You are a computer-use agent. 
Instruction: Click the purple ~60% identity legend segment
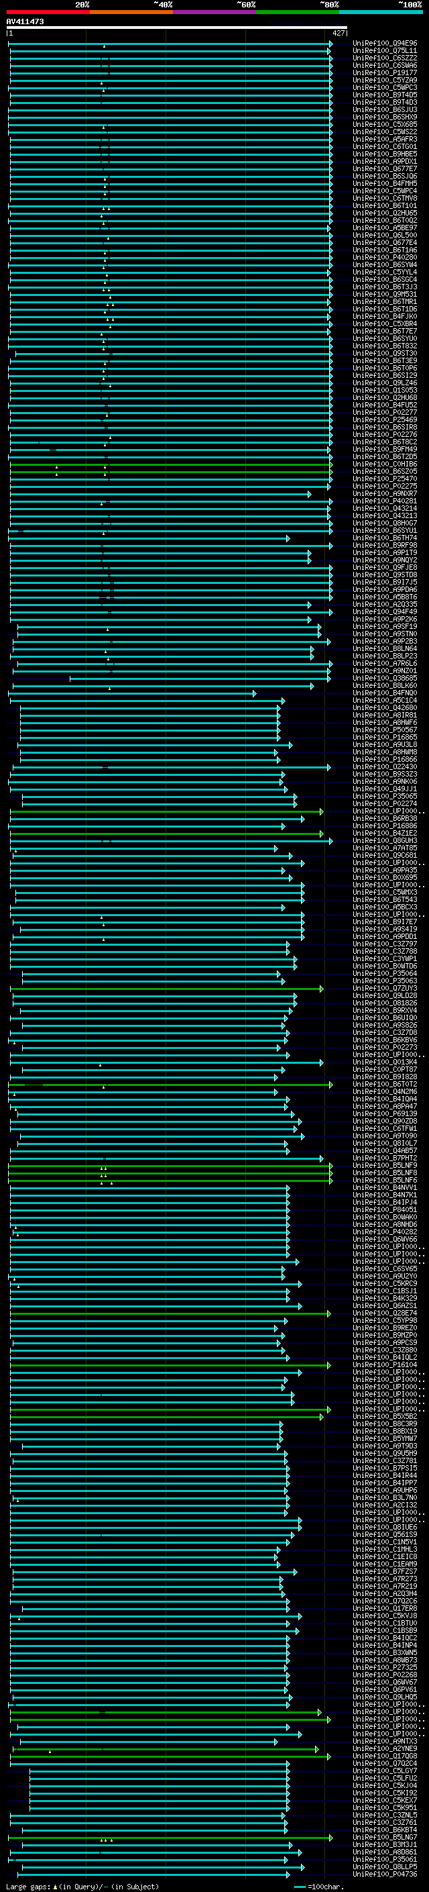pyautogui.click(x=214, y=12)
